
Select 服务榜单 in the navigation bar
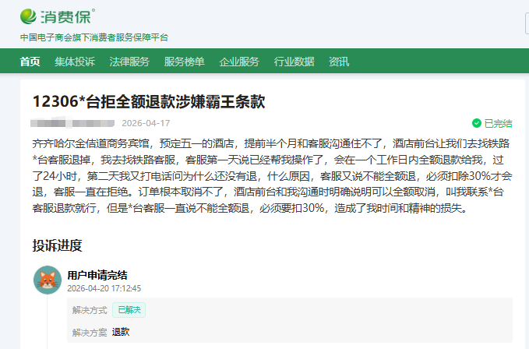(184, 62)
